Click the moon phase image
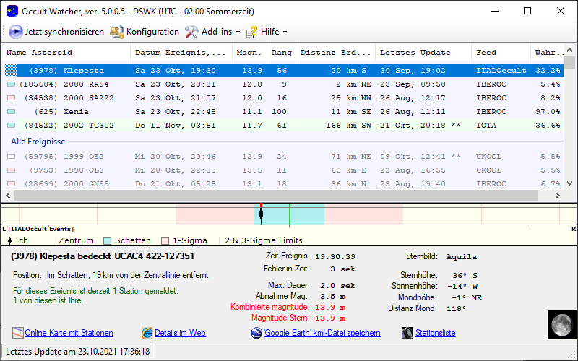 (559, 323)
